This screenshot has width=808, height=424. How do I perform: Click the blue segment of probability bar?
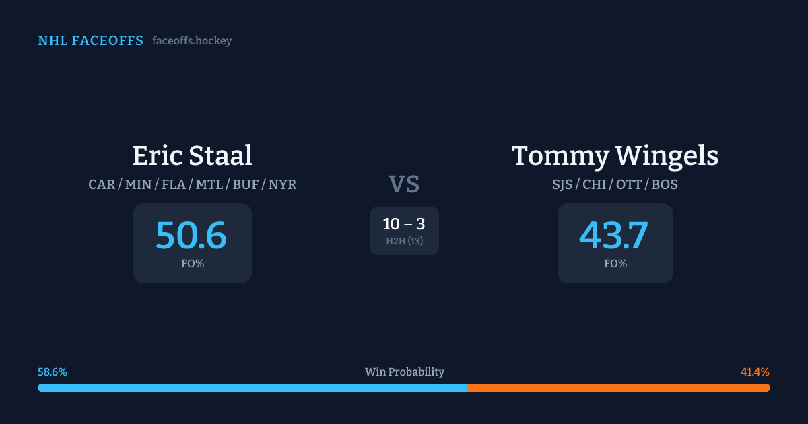pos(252,388)
